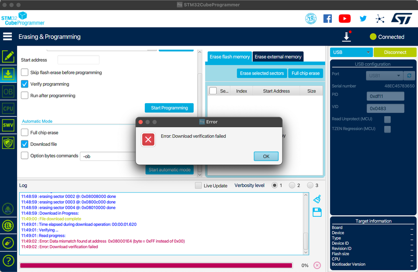Click the STM32CubeProgrammer logo
This screenshot has width=418, height=272.
[23, 19]
